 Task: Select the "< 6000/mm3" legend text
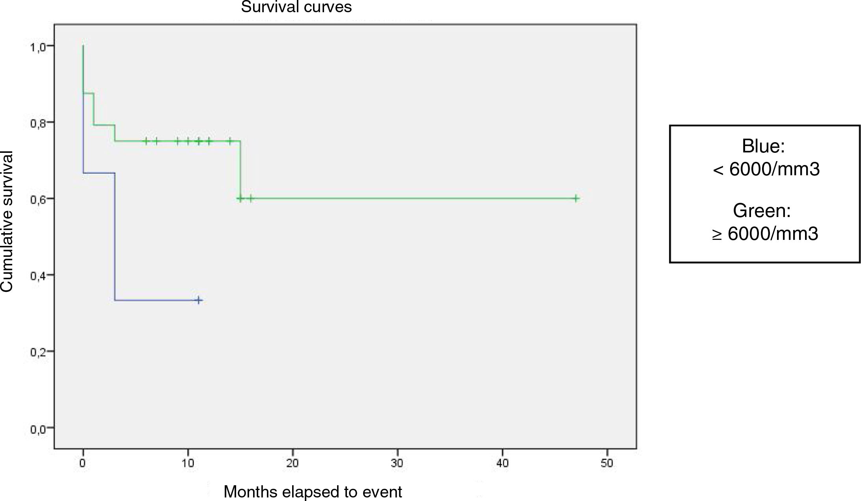(766, 169)
